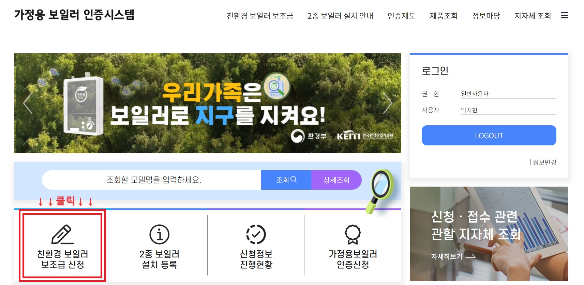Click the ribbon badge icon for 가정용보일러 인증신청
Viewport: 584px width, 285px height.
click(x=353, y=234)
